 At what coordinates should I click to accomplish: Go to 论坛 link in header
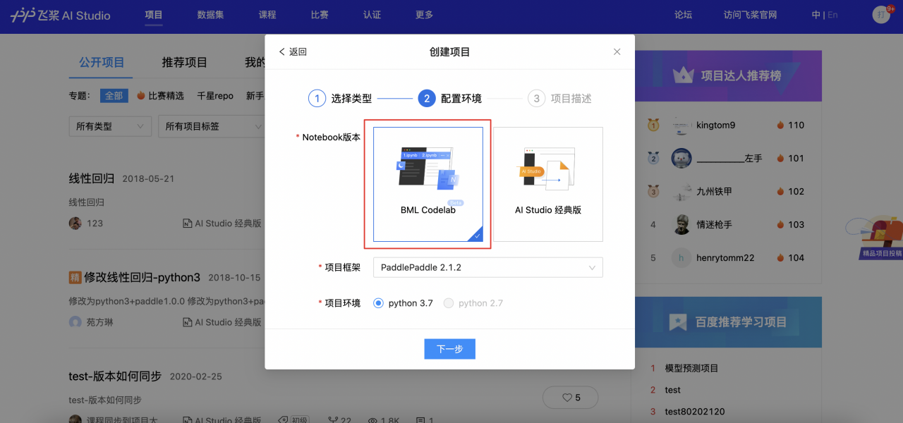(x=683, y=15)
